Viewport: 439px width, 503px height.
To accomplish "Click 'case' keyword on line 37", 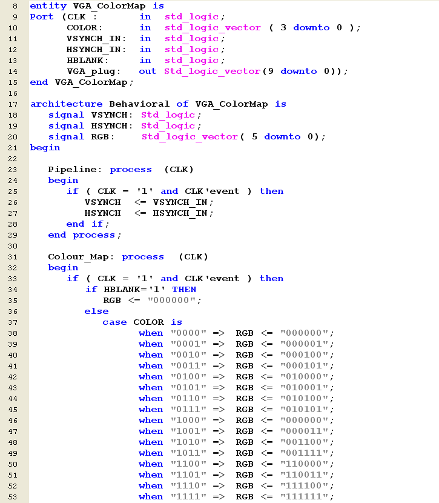I will point(114,322).
